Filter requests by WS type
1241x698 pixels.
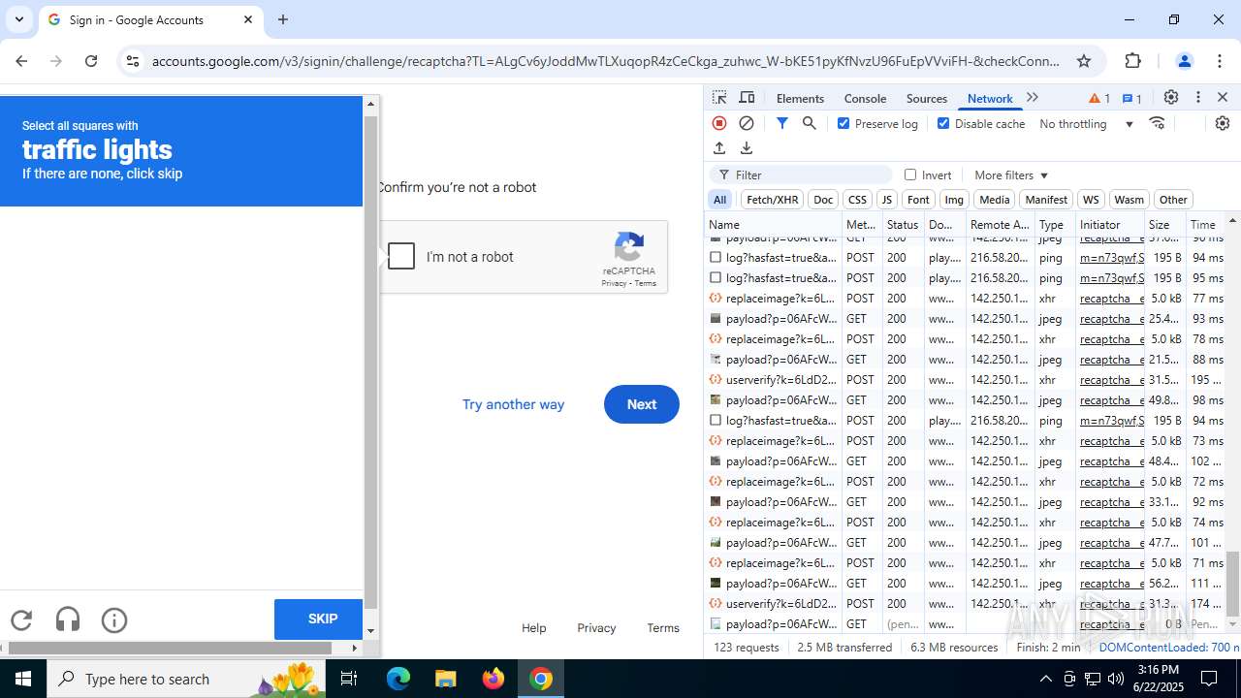click(1091, 200)
